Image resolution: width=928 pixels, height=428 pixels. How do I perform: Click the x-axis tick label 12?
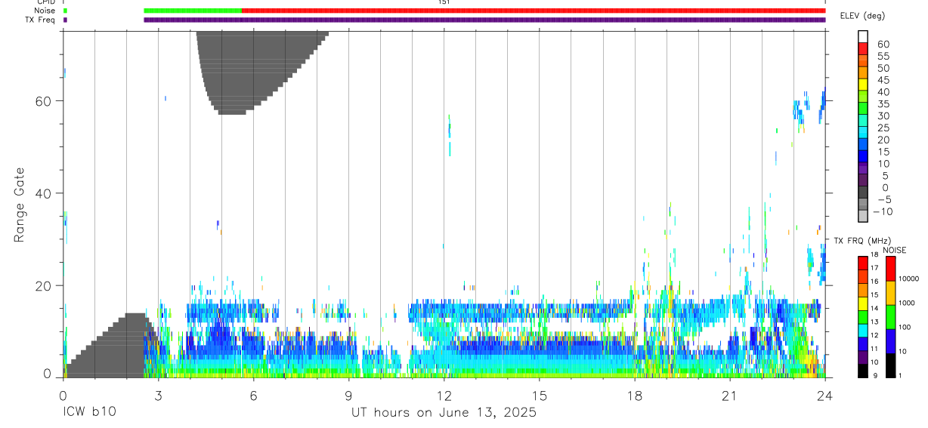444,396
